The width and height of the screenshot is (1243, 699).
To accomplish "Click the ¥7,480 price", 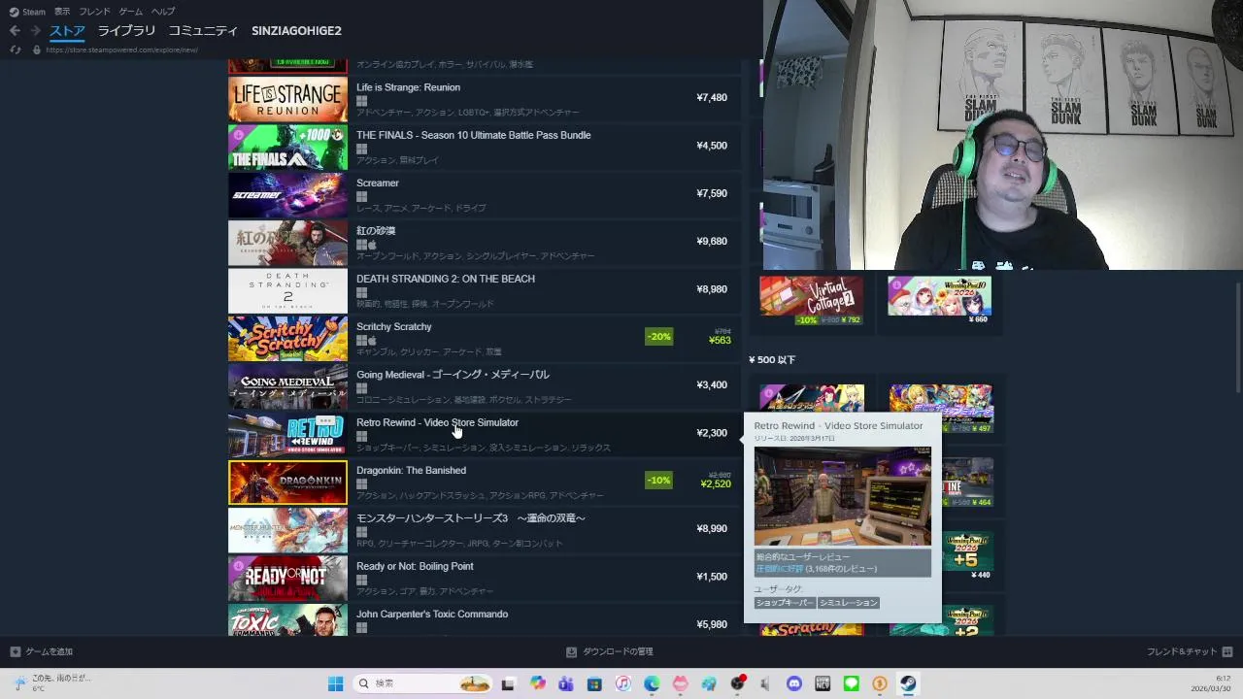I will click(712, 97).
